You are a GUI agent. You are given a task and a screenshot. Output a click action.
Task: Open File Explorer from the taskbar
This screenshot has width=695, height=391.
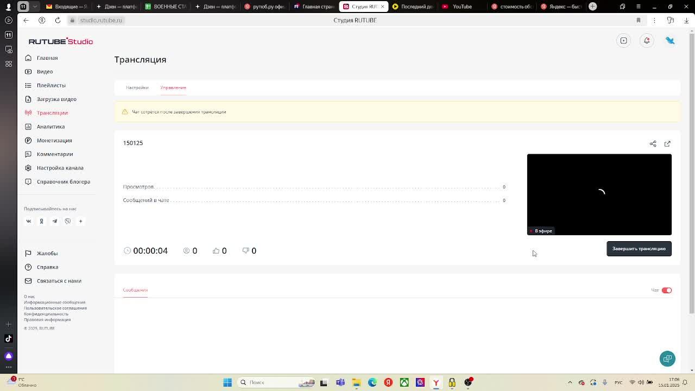pyautogui.click(x=356, y=382)
